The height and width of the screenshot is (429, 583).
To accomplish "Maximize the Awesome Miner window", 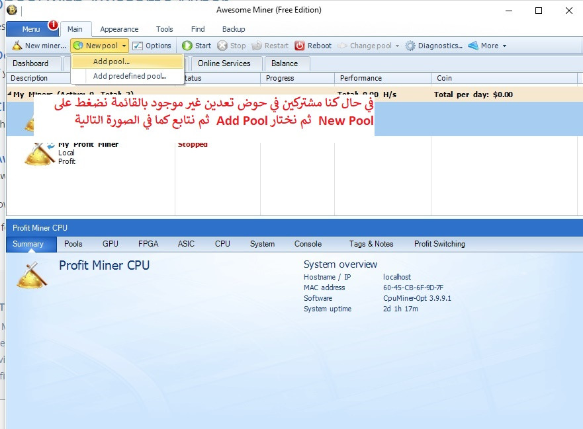I will [539, 11].
